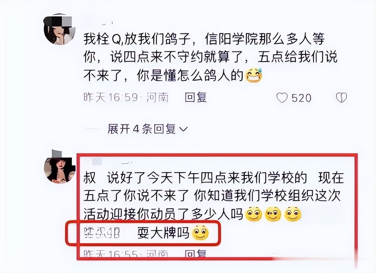The width and height of the screenshot is (376, 273).
Task: Click the chevron beside 展开4条回复
Action: (183, 129)
